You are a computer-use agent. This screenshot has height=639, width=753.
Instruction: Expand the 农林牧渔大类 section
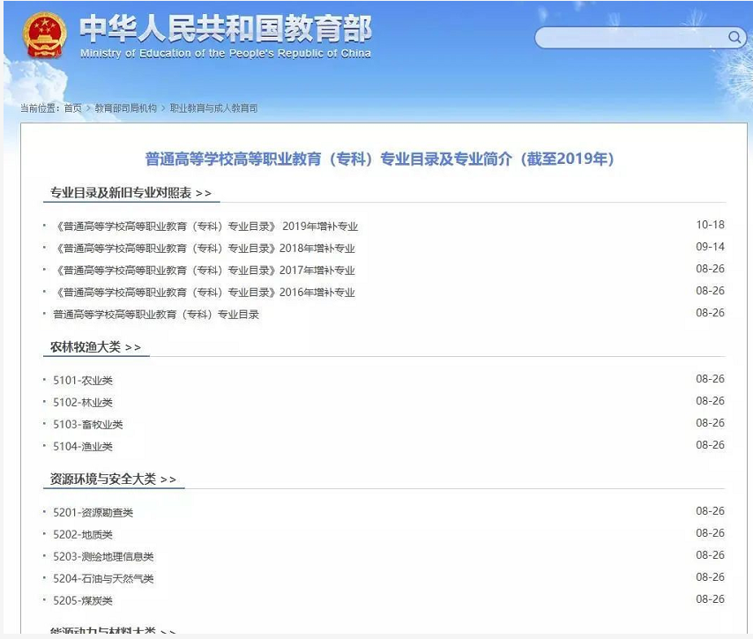(x=95, y=347)
